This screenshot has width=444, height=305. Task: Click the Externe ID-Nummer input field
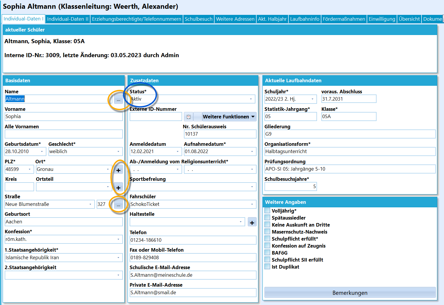click(x=156, y=117)
